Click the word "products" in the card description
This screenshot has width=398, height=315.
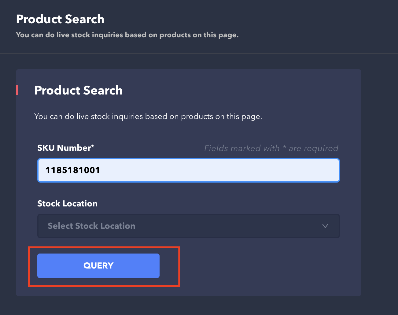tap(197, 117)
